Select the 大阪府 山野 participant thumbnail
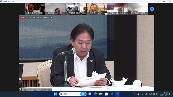Screen dimensions: 173x97 coord(97,9)
